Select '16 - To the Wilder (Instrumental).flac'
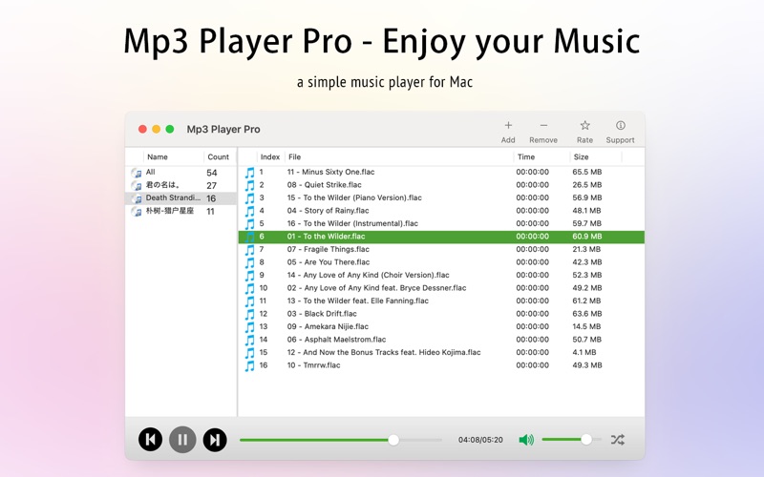Image resolution: width=764 pixels, height=477 pixels. pos(352,223)
